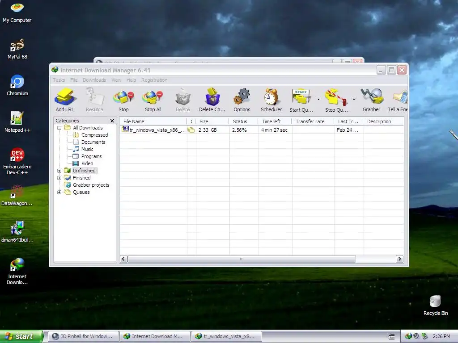Select the tr_windows_vista_x86 download row
The height and width of the screenshot is (343, 458).
[x=262, y=130]
